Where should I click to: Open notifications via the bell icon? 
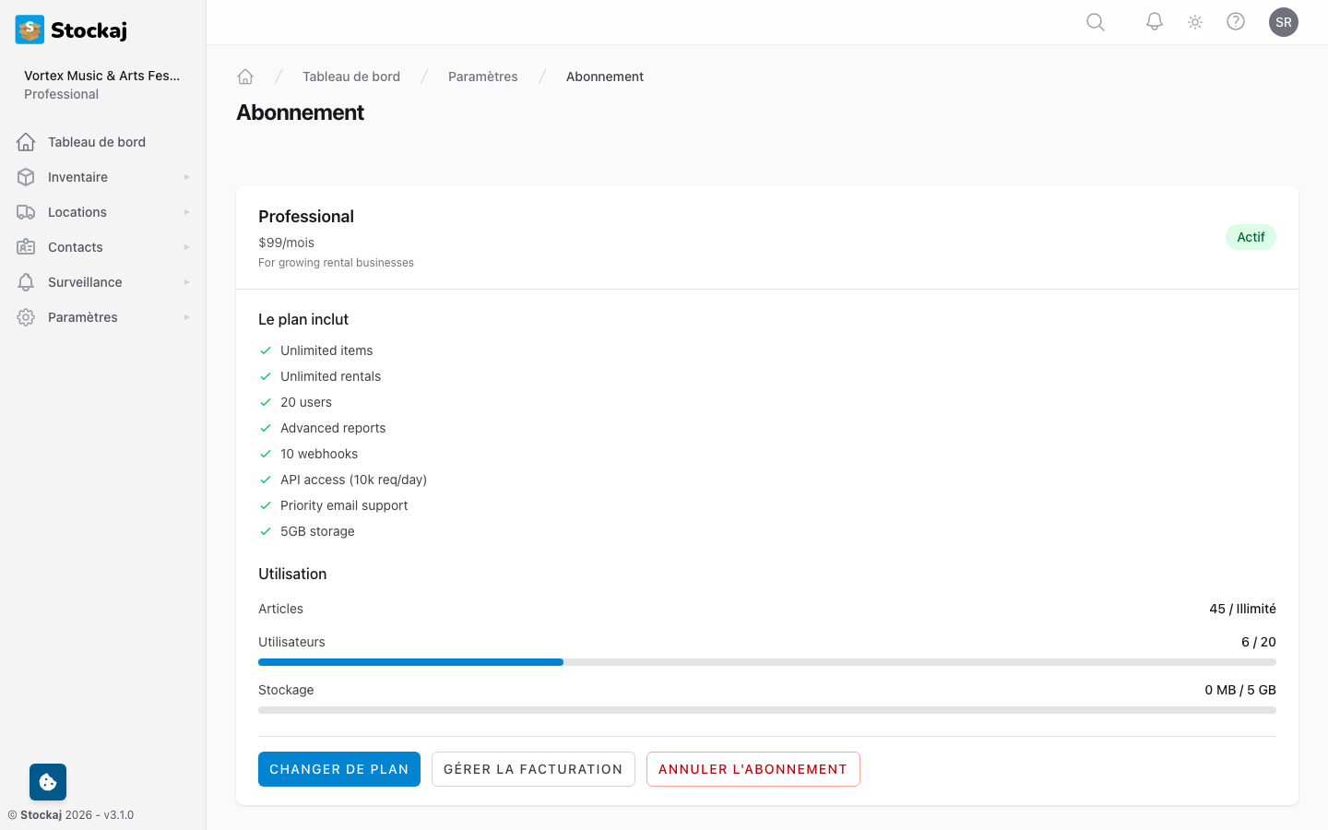point(1154,21)
